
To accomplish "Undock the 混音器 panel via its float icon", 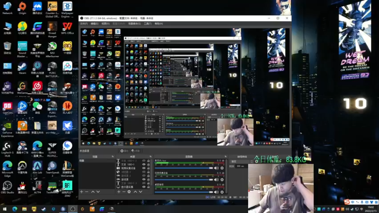I will (x=226, y=157).
